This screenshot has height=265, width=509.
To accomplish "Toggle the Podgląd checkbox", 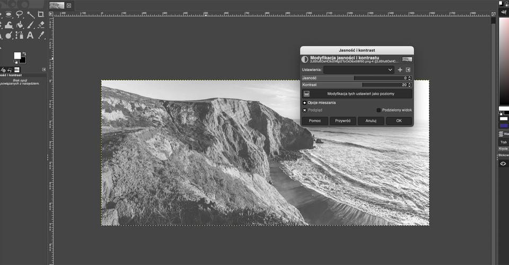I will (304, 110).
